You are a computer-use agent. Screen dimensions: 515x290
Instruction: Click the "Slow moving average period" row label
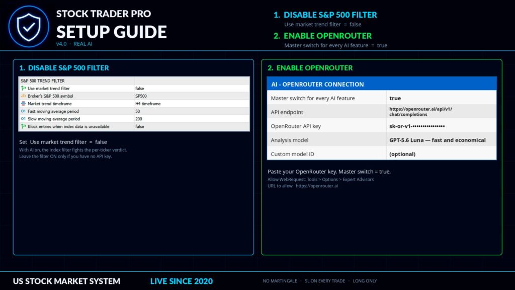pos(54,119)
